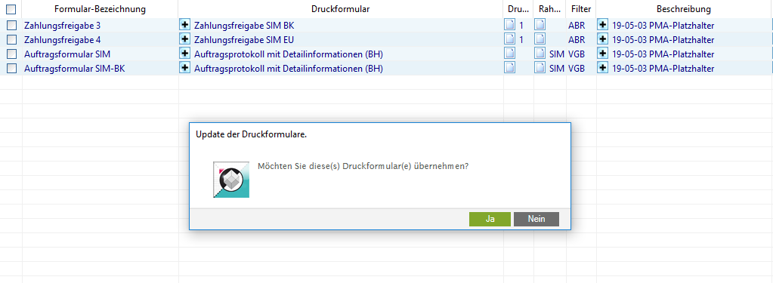
Task: Click VGB filter value in Auftragsformular SIM-BK row
Action: (x=577, y=69)
